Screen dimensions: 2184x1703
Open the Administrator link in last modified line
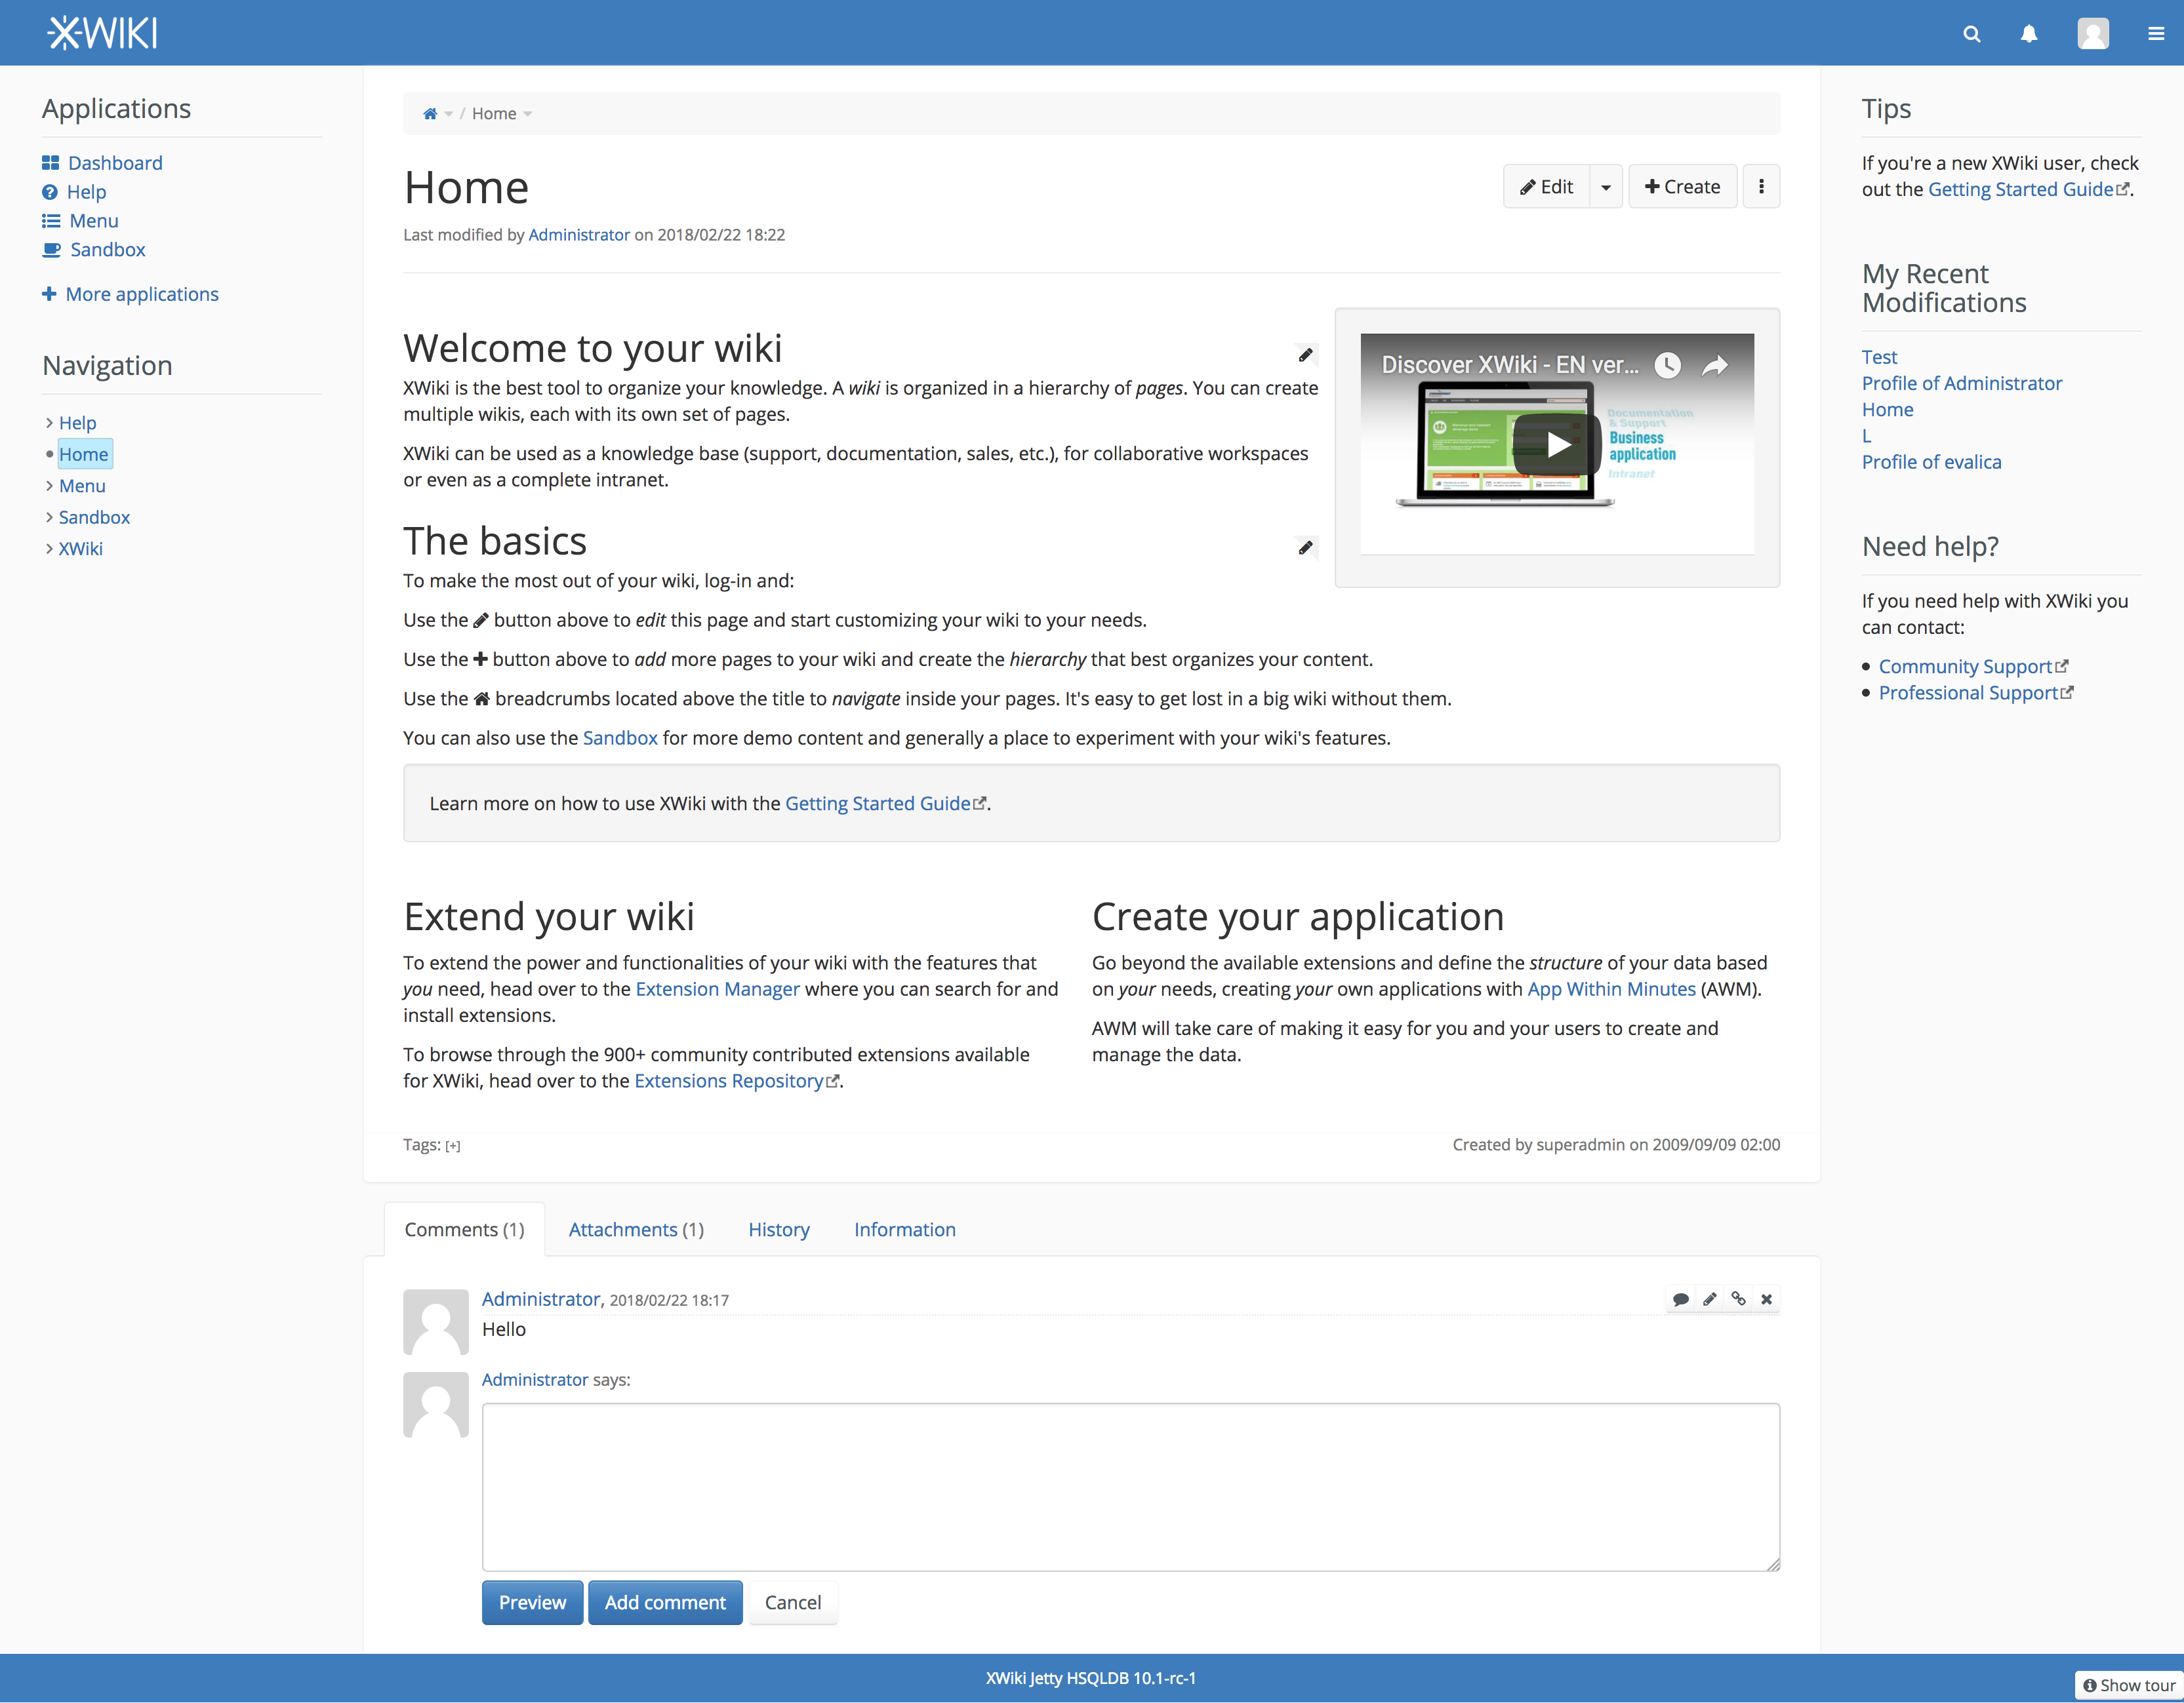pos(579,235)
